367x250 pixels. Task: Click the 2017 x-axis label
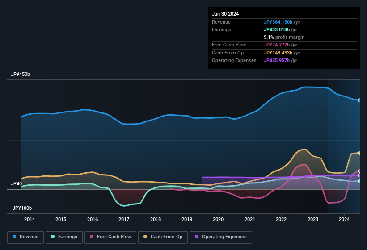[x=124, y=219]
